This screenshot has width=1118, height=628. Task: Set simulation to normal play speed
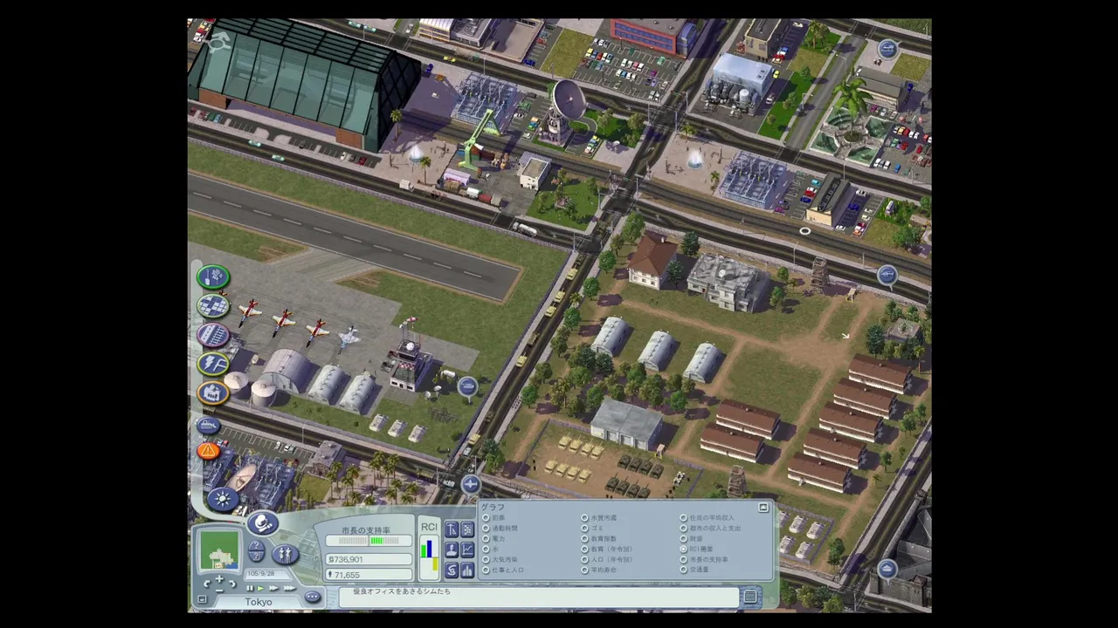[260, 588]
